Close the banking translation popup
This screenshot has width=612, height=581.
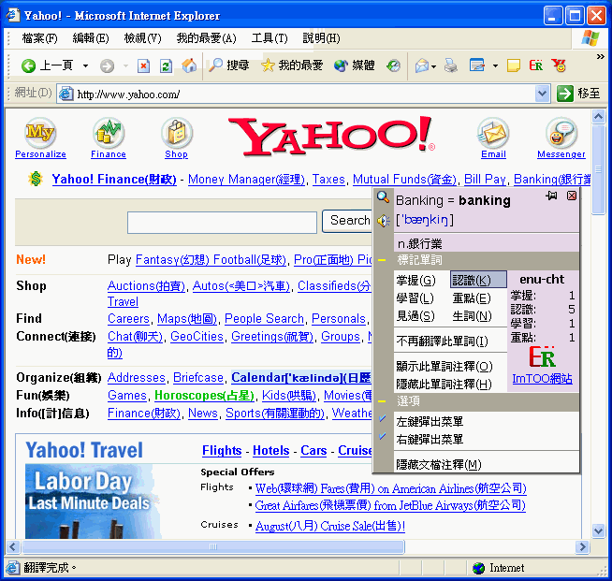[x=572, y=196]
